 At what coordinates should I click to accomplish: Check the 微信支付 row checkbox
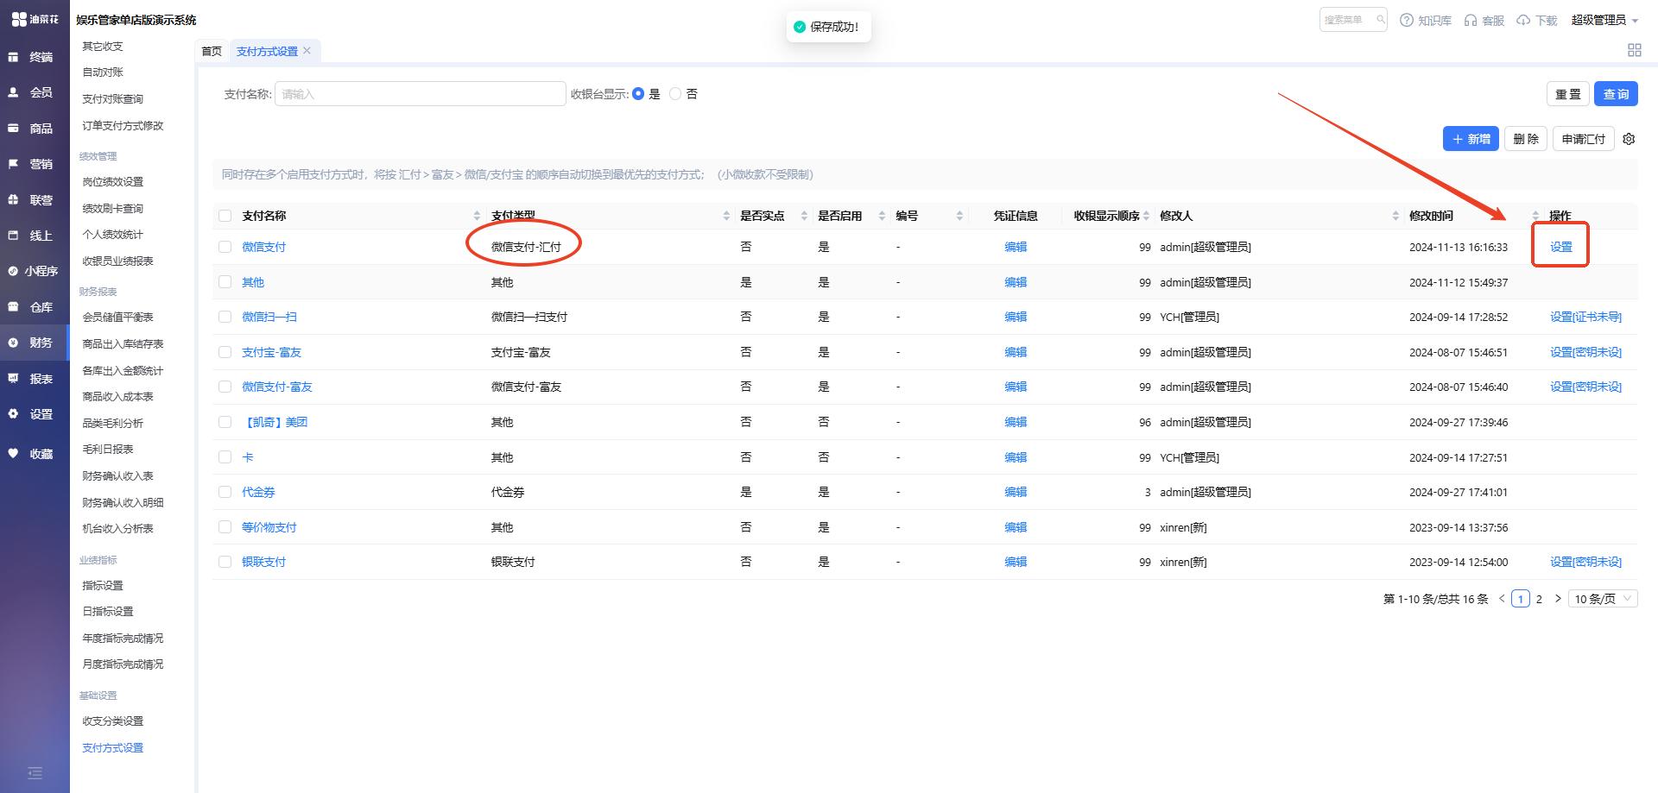pyautogui.click(x=225, y=247)
